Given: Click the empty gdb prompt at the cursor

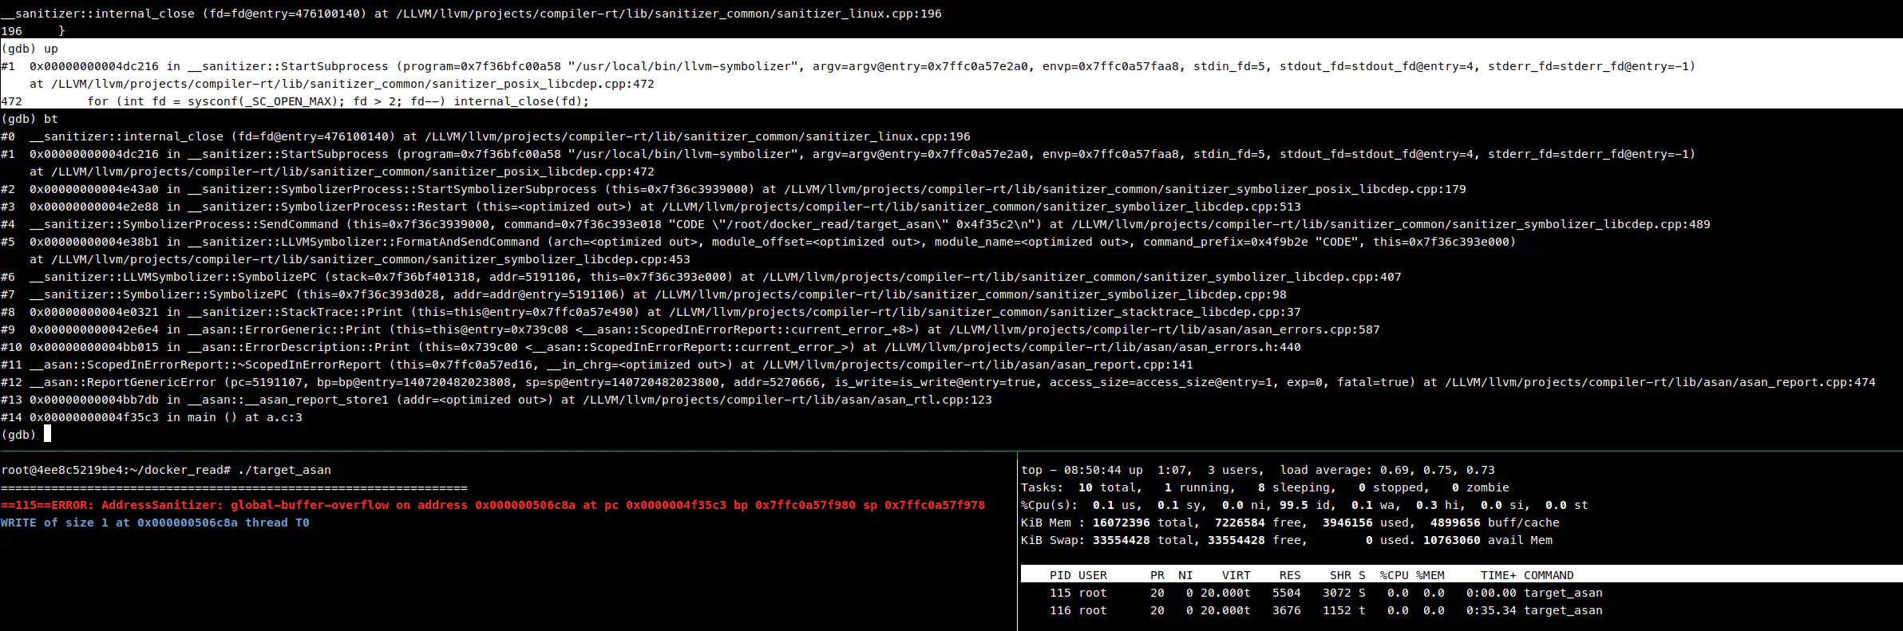Looking at the screenshot, I should pos(47,435).
